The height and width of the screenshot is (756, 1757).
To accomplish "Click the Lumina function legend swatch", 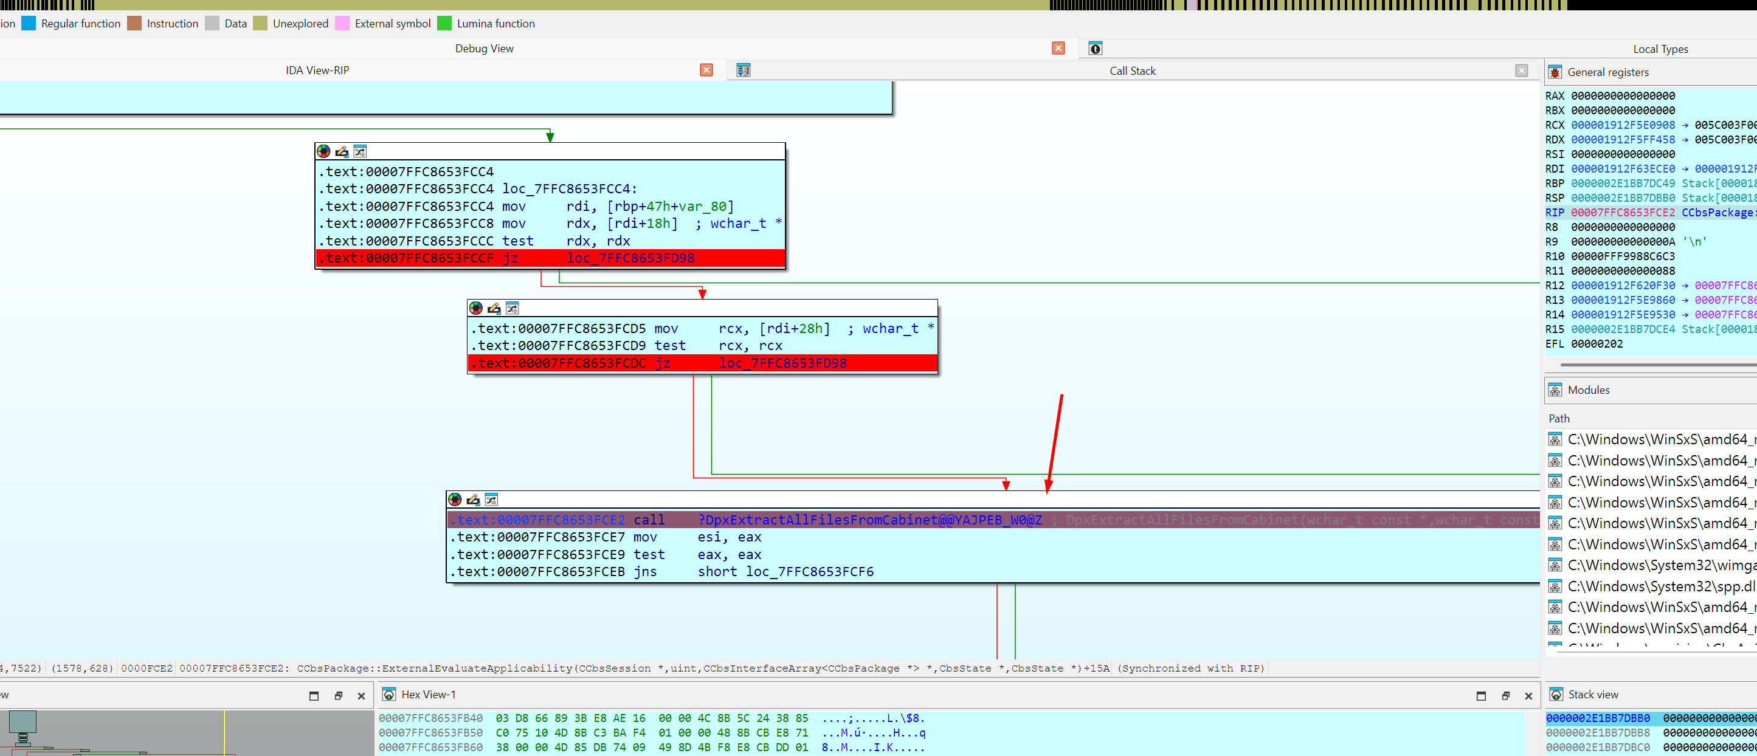I will [444, 23].
